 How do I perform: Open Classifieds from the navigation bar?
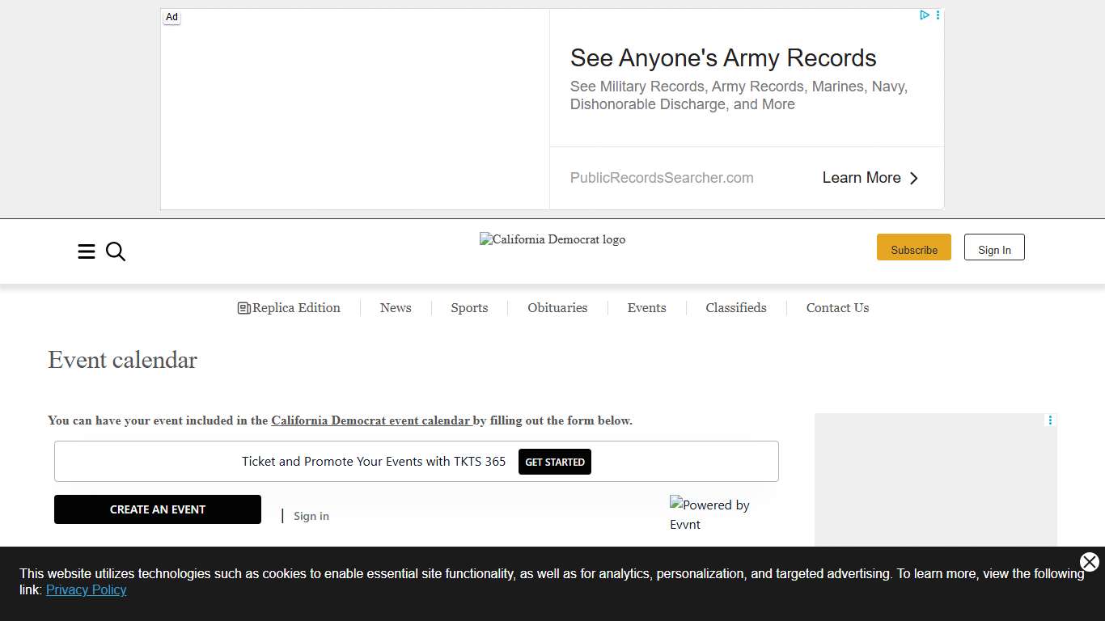point(735,308)
